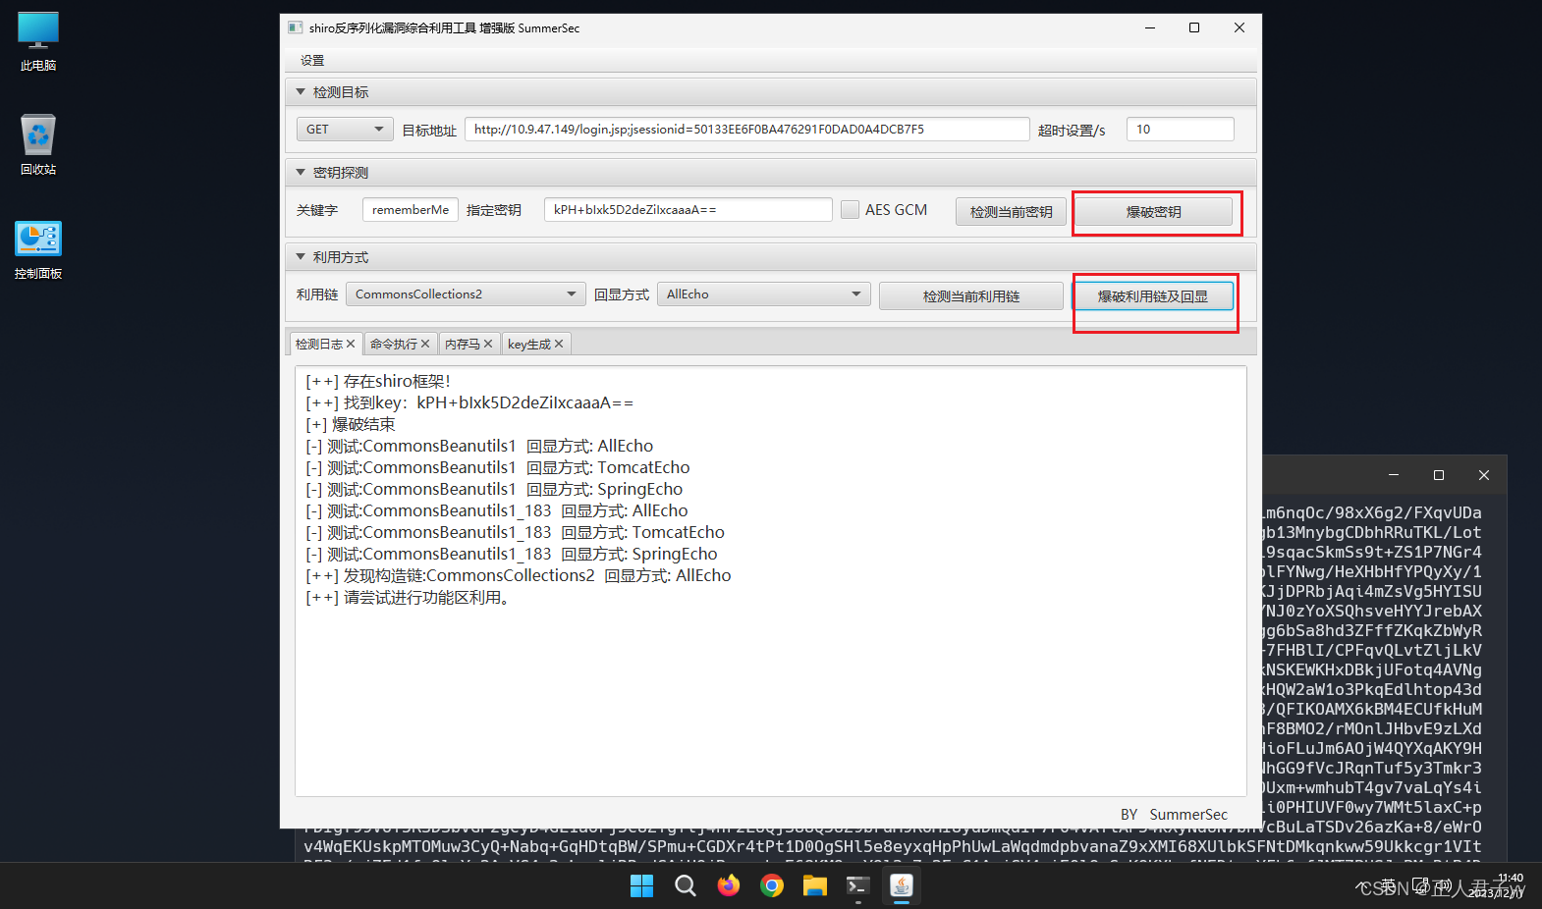Click log line 发现构造链:CommonsCollections2
The width and height of the screenshot is (1542, 909).
[519, 575]
